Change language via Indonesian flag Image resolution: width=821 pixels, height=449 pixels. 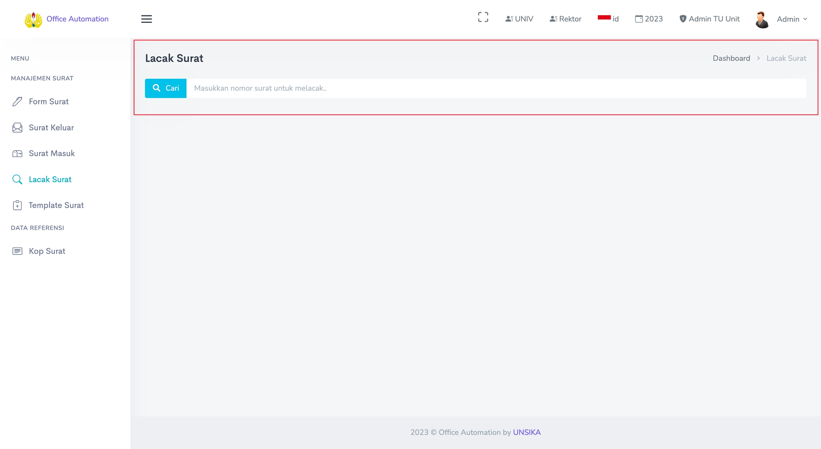604,18
